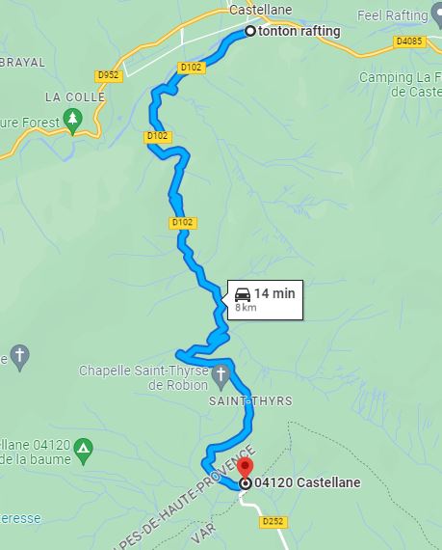This screenshot has height=550, width=442.
Task: Select the campsite tent icon
Action: pos(83,451)
